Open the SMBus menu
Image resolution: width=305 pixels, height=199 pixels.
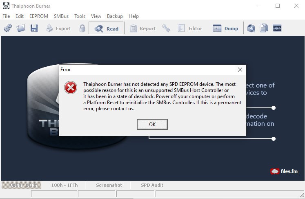point(61,16)
